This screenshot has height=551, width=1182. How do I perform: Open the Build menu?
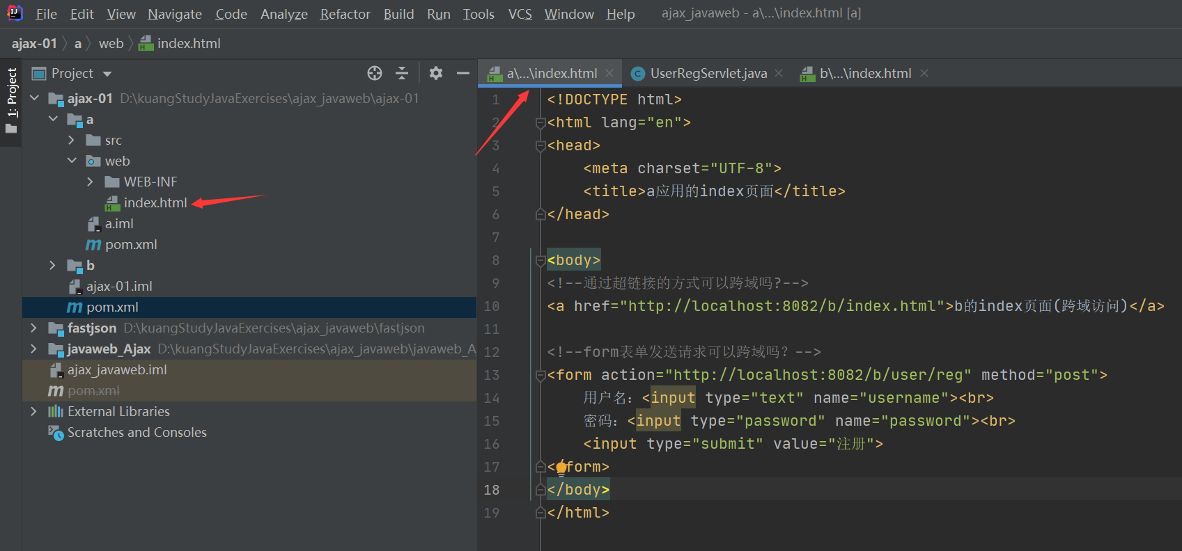[398, 14]
